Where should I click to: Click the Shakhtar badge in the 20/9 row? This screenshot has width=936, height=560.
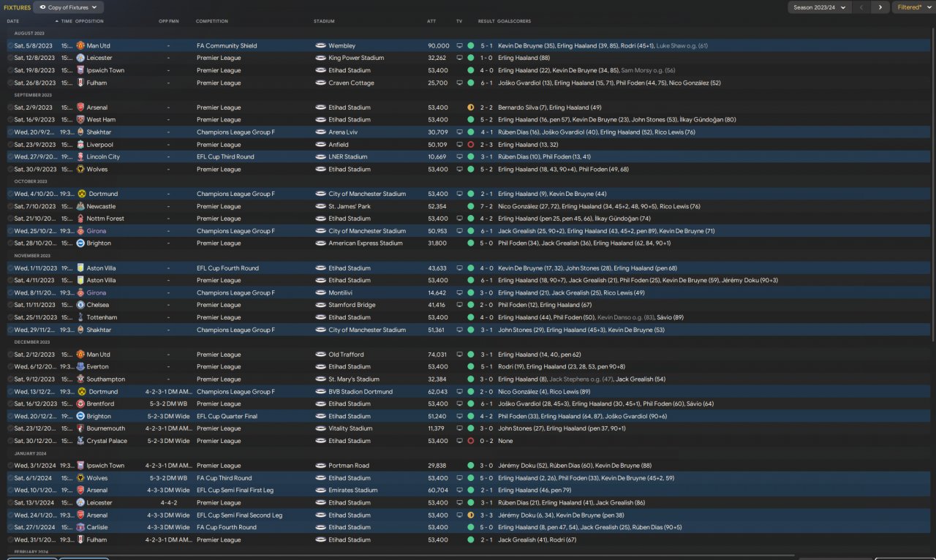point(80,132)
